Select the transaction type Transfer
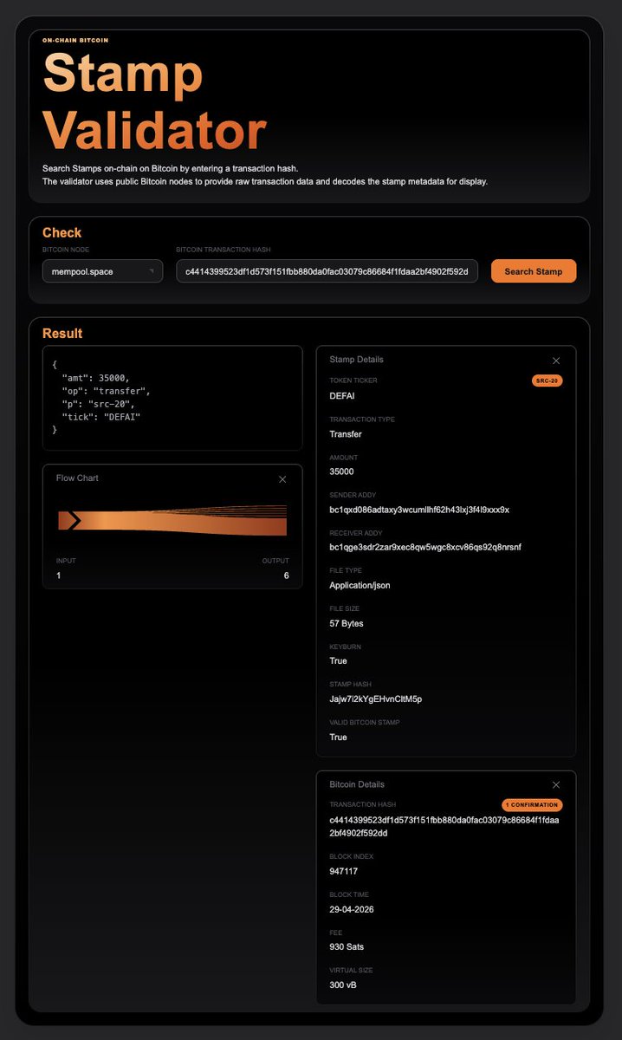Viewport: 622px width, 1040px height. click(346, 434)
